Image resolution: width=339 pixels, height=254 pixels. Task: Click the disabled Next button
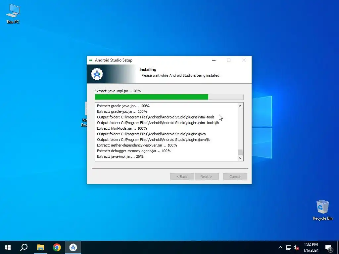click(207, 177)
